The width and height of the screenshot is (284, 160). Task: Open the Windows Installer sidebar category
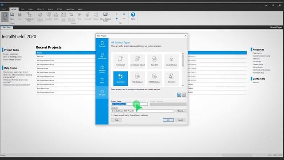[x=102, y=69]
